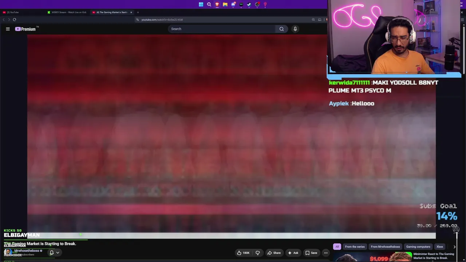The height and width of the screenshot is (262, 466).
Task: Click the cast/screen icon in address bar
Action: (x=320, y=20)
